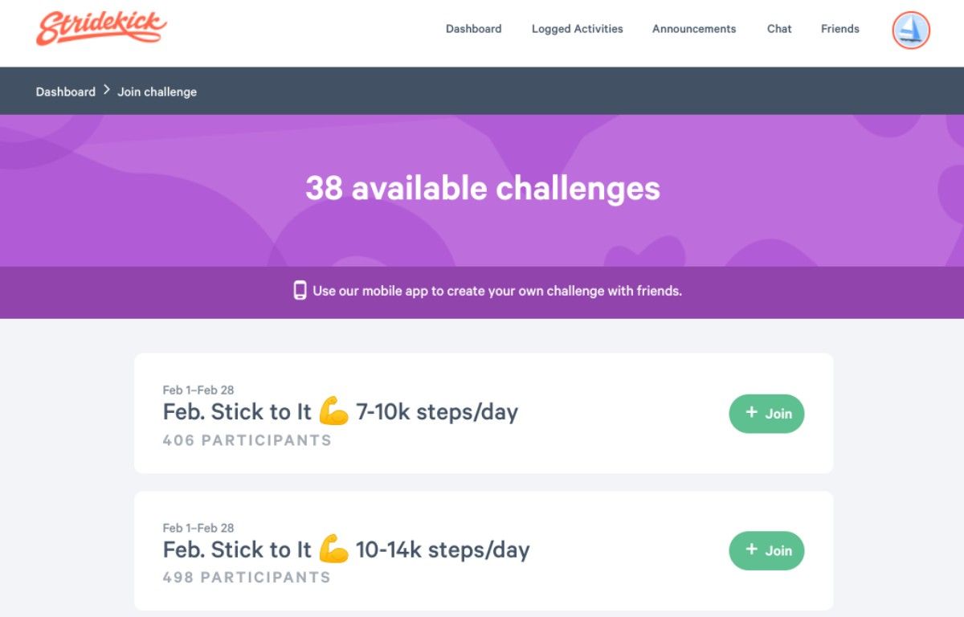Click the Join challenge breadcrumb

click(x=157, y=92)
